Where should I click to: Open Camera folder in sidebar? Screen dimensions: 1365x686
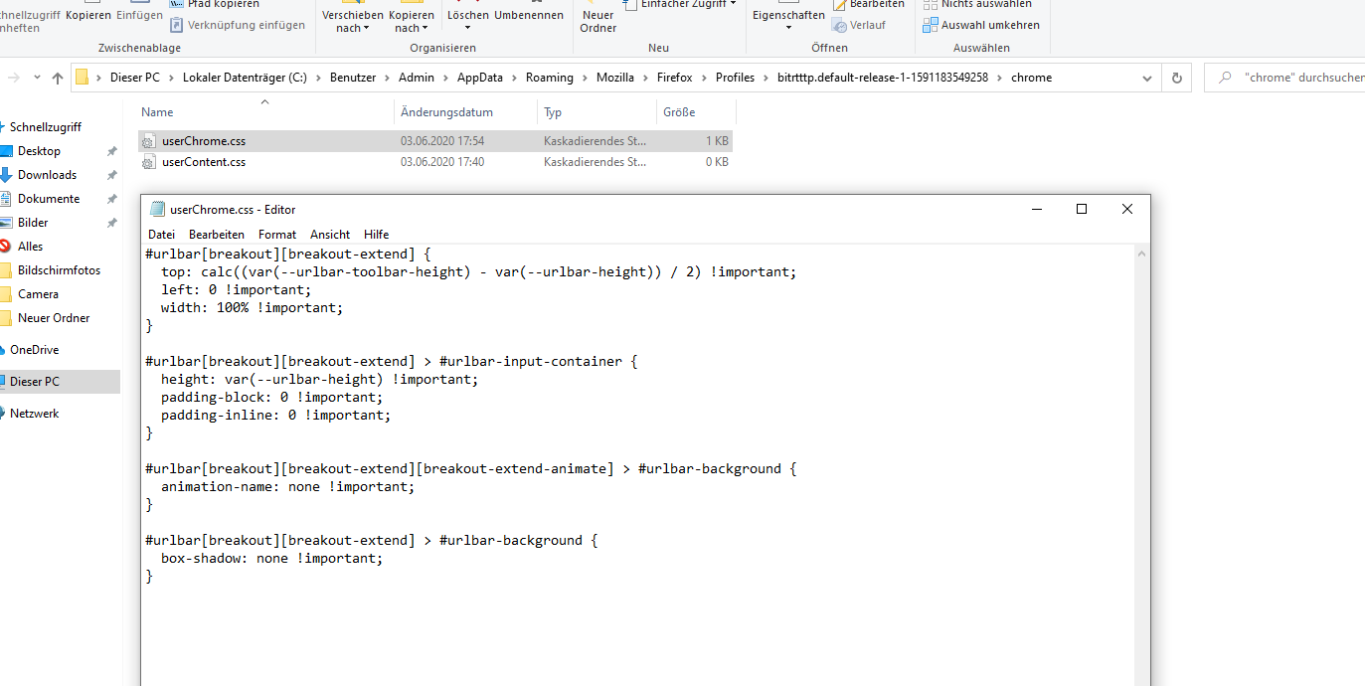pos(38,294)
